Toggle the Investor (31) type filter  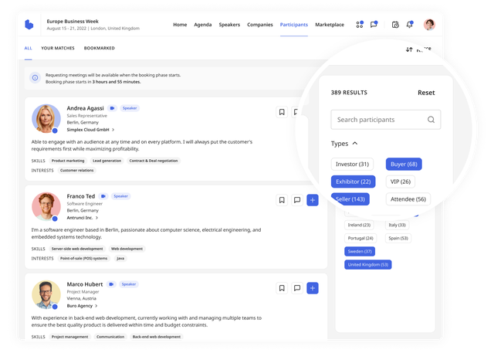pos(353,164)
